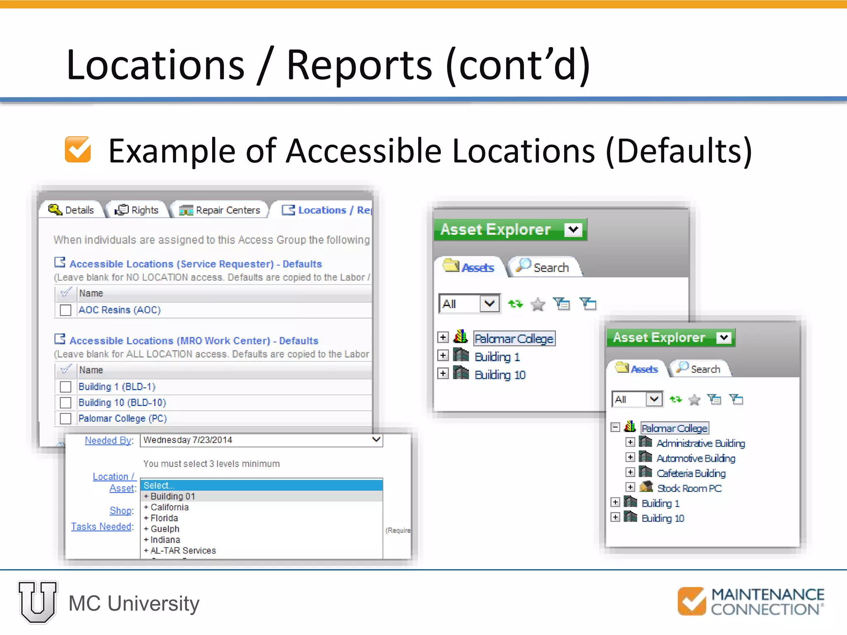Choose + Indiana in location list
The height and width of the screenshot is (635, 847).
pos(262,540)
